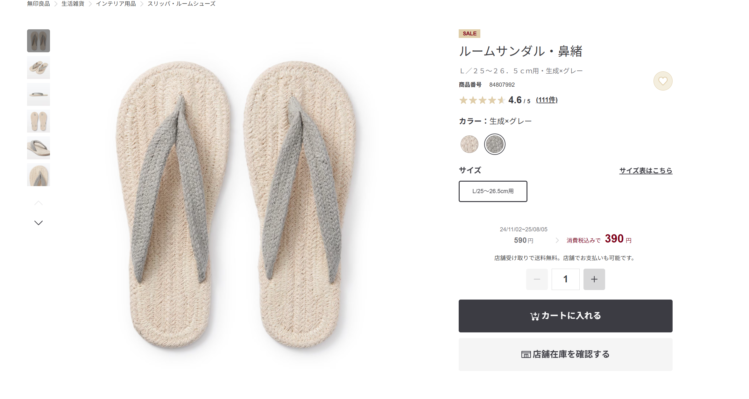Add item to favorites with heart icon
The image size is (749, 399).
tap(663, 81)
